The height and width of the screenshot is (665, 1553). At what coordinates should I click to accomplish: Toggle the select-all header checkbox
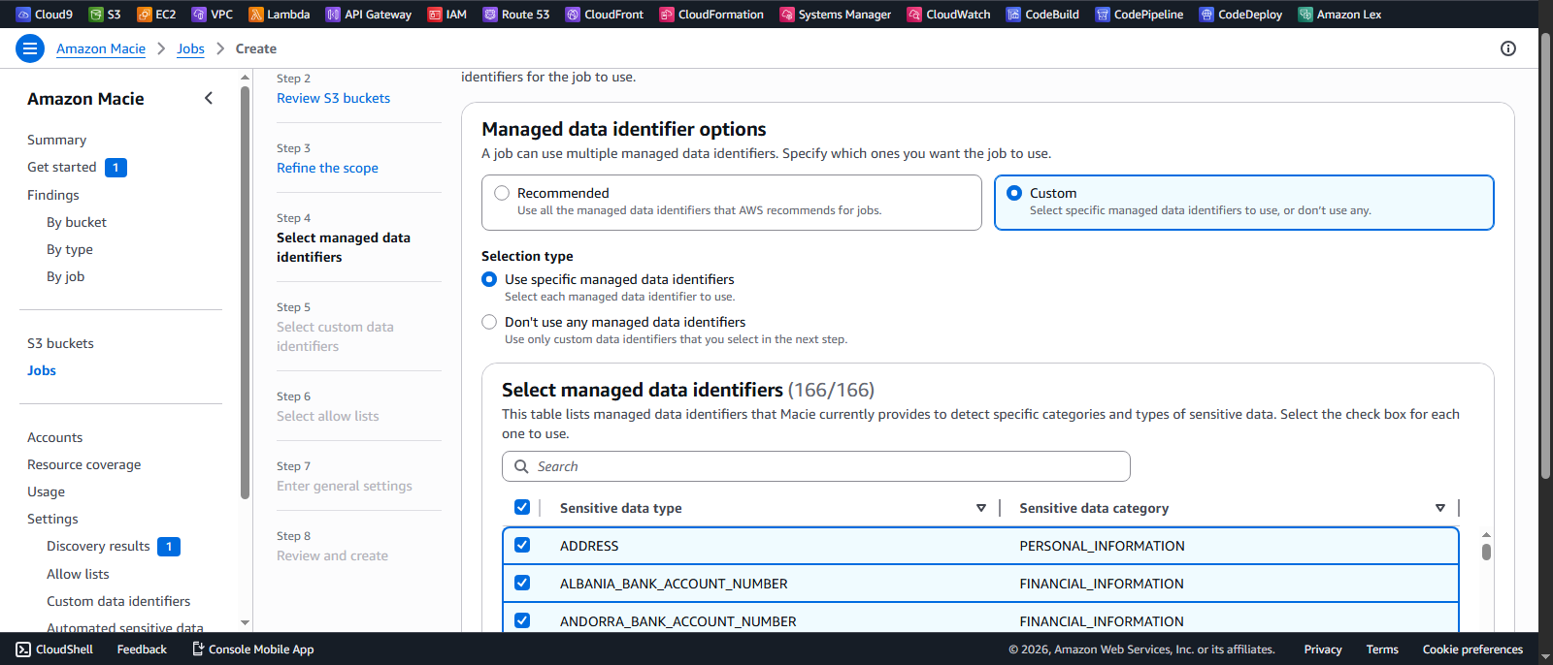coord(522,507)
